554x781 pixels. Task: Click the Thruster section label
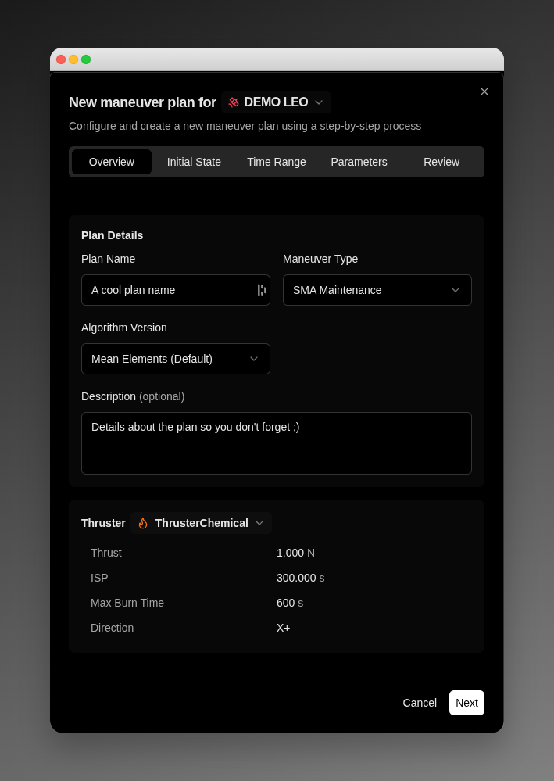click(x=103, y=523)
